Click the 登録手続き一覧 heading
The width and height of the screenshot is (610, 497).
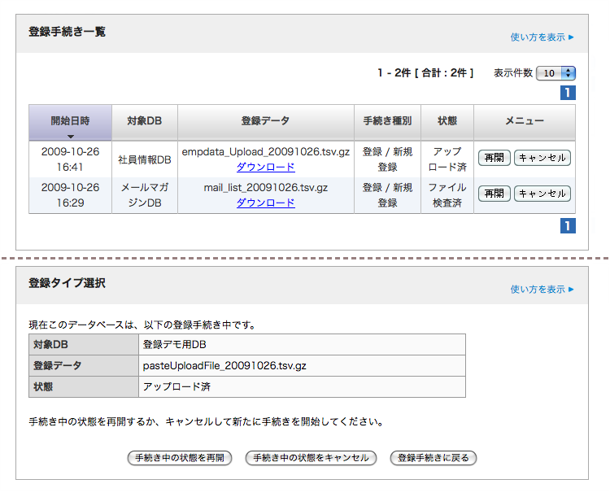[67, 32]
